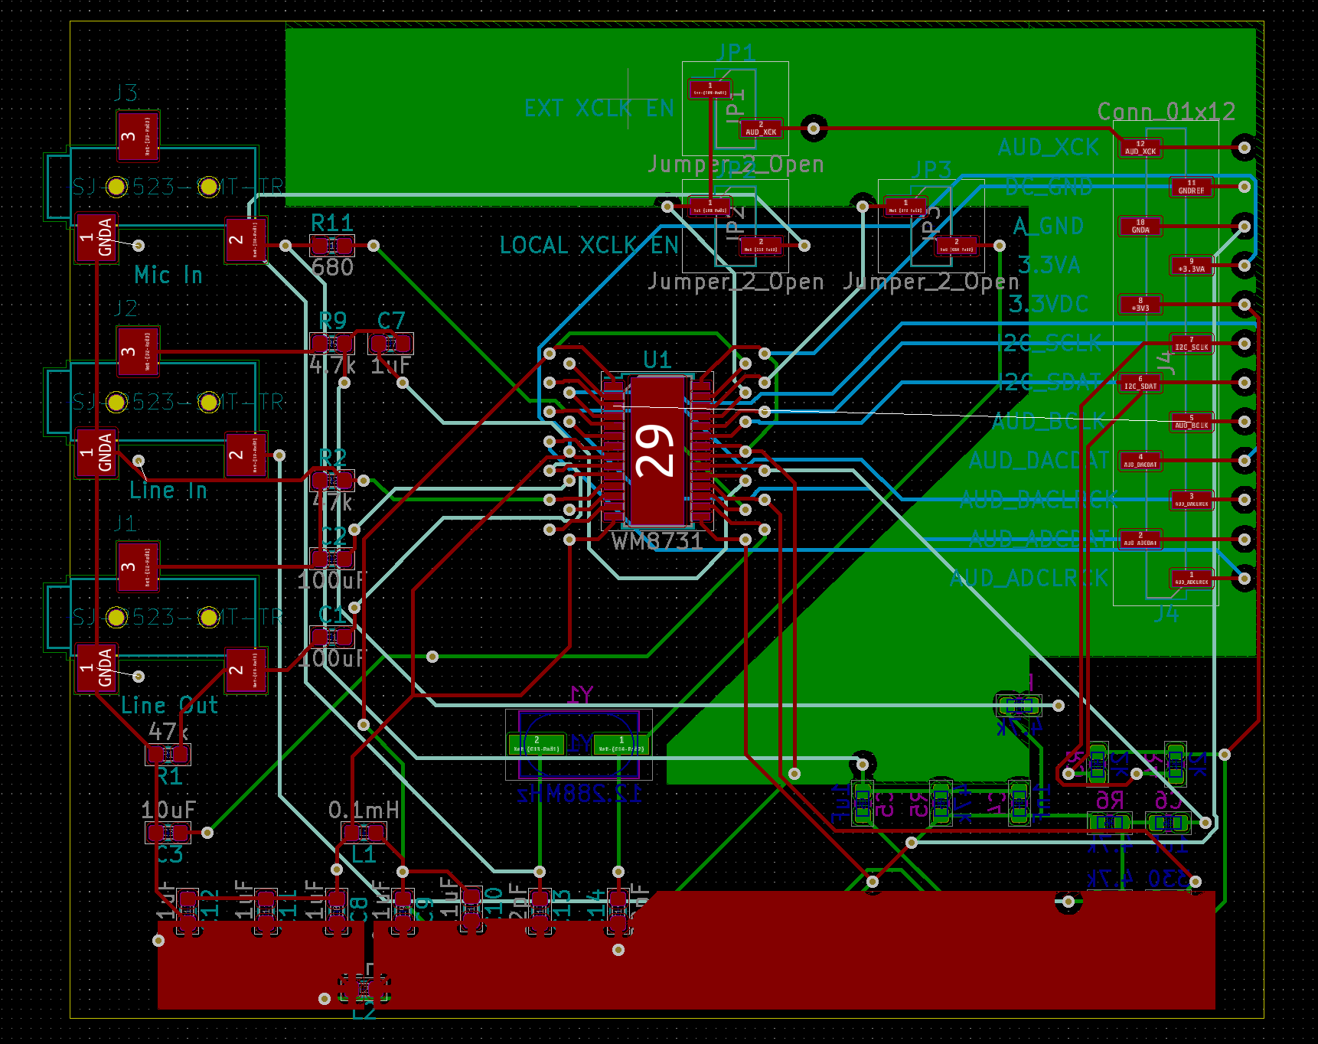Select J4 pad 12 AUD_XCK
Viewport: 1318px width, 1044px height.
click(x=1140, y=148)
